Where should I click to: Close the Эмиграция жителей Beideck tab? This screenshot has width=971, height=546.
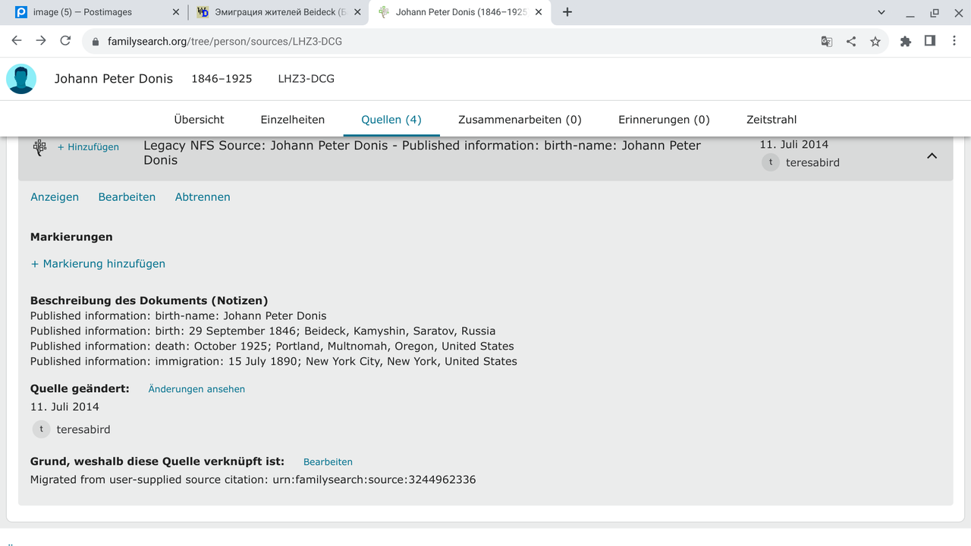click(357, 12)
